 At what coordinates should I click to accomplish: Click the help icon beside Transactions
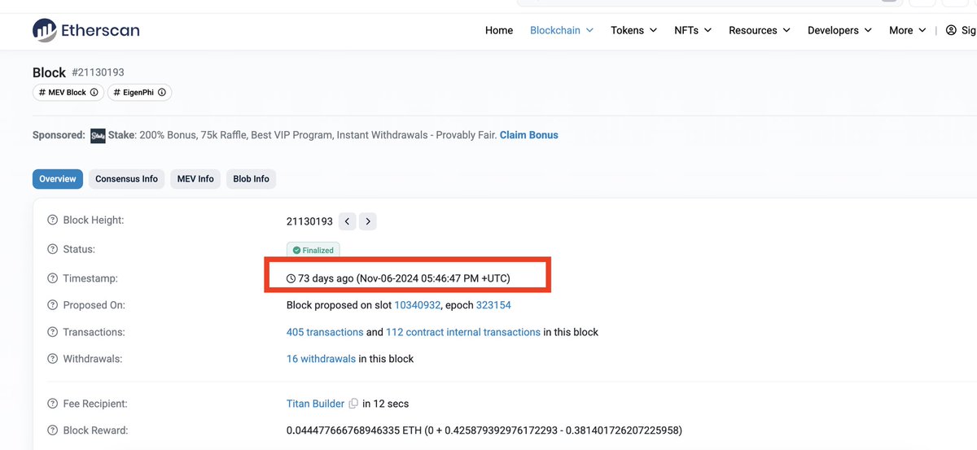53,332
